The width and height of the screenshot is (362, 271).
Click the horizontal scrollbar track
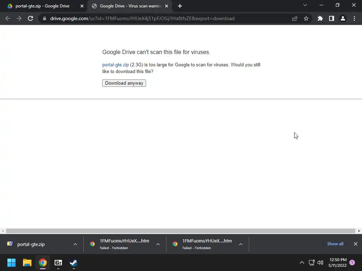click(181, 231)
